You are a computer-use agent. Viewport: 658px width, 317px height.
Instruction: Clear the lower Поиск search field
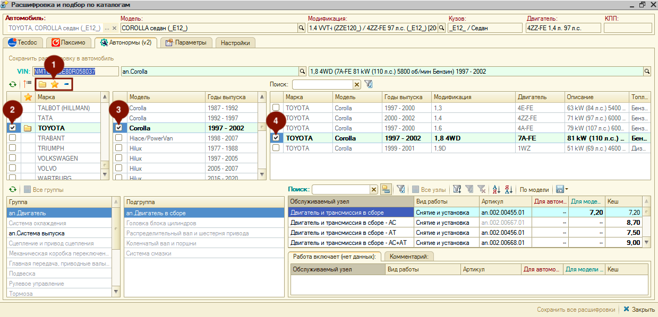pos(373,189)
